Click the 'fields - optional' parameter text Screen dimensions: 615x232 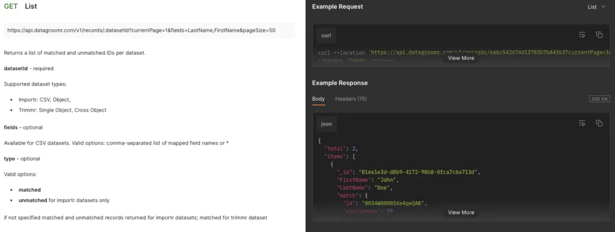click(23, 128)
